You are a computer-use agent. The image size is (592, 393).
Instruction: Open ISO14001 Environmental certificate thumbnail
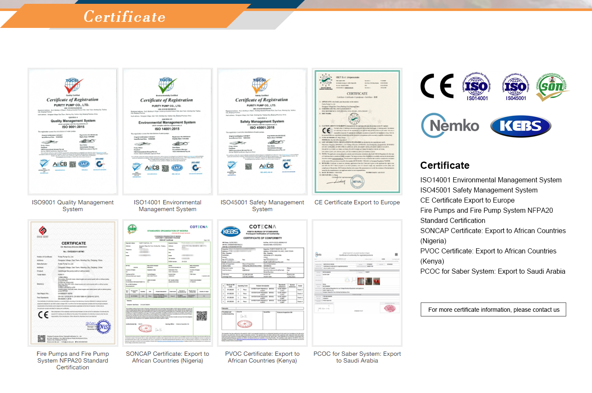pos(167,131)
